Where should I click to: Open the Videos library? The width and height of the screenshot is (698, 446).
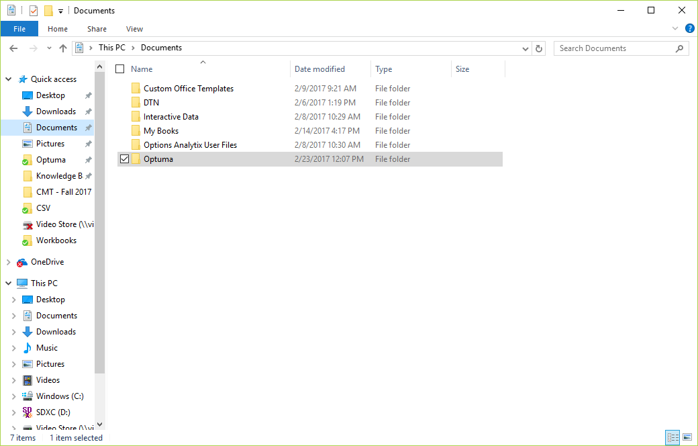tap(48, 380)
